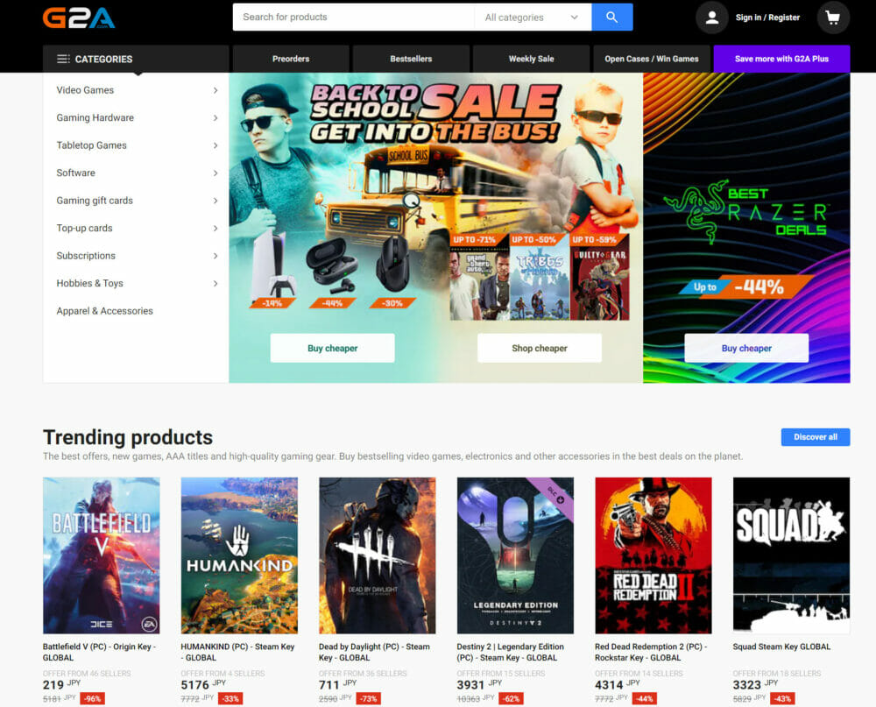Image resolution: width=876 pixels, height=707 pixels.
Task: Go to the Bestsellers tab
Action: [x=411, y=59]
